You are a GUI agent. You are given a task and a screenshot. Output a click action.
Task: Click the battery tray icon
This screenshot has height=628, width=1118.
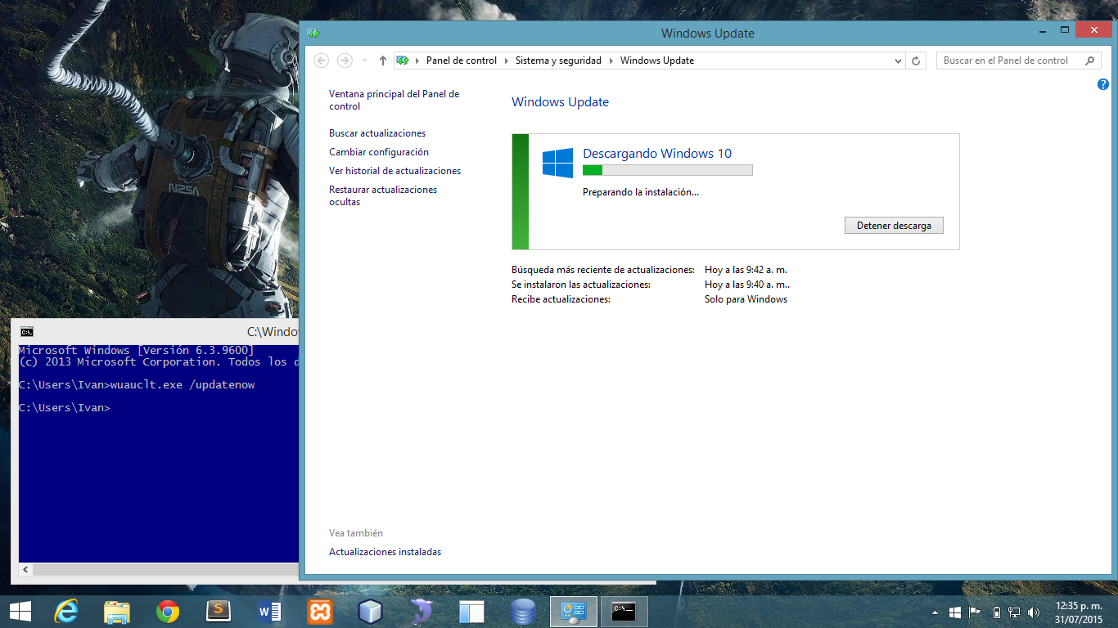click(996, 612)
